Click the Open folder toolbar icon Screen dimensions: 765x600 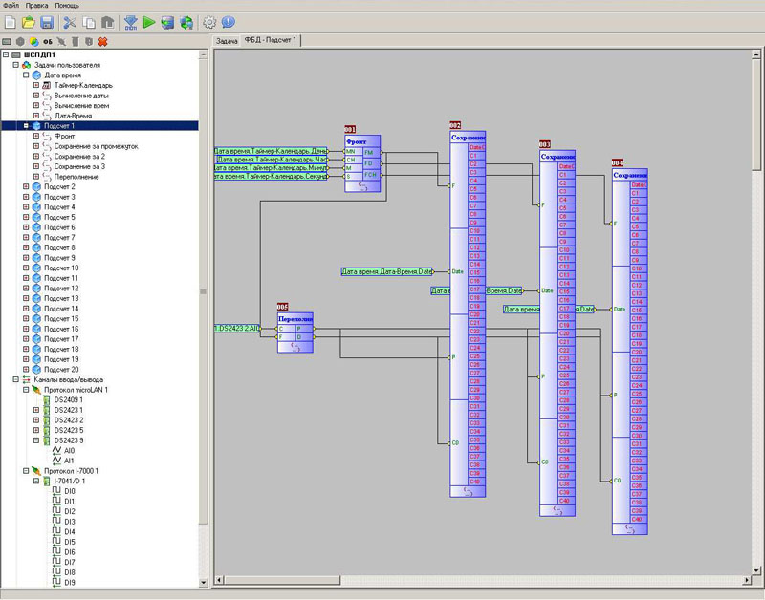(x=29, y=22)
